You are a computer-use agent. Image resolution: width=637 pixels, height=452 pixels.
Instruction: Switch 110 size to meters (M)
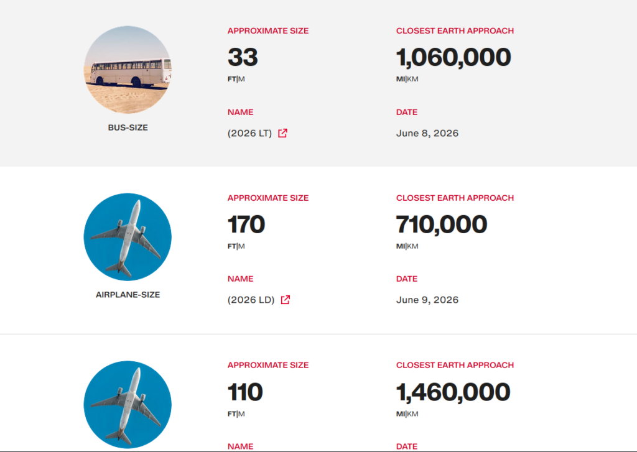[242, 414]
